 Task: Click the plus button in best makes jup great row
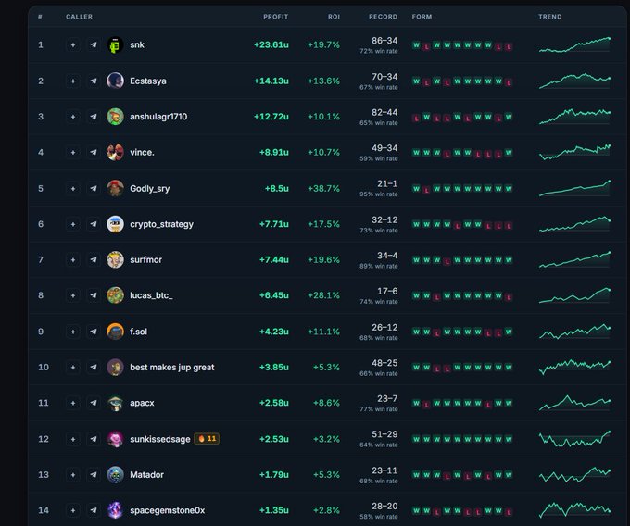click(72, 368)
